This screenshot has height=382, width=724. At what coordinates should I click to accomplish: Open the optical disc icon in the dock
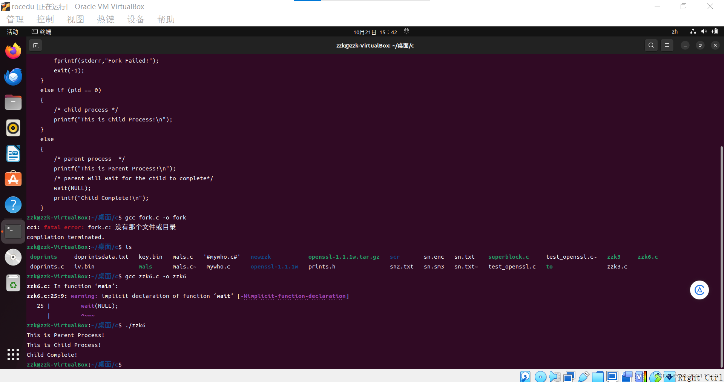pyautogui.click(x=13, y=257)
